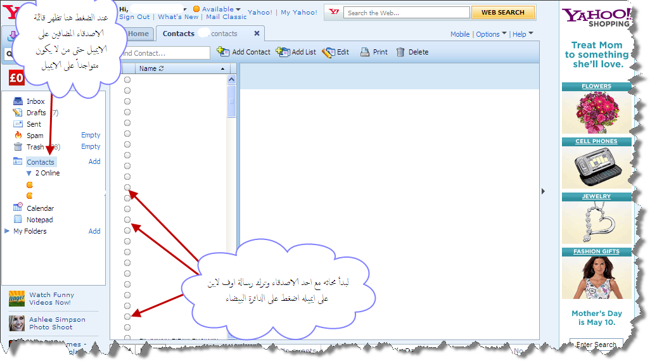
Task: Click the Watch Funny Videos thumbnail
Action: 17,298
